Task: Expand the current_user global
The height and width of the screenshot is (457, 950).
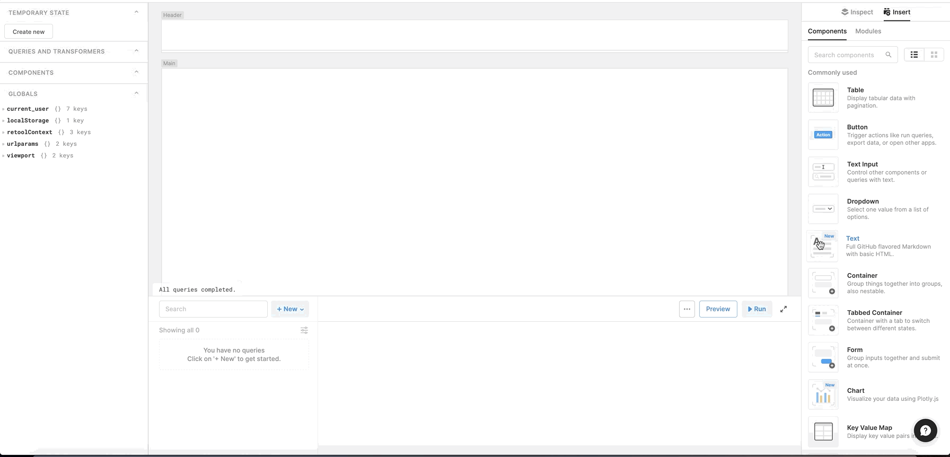Action: 3,109
